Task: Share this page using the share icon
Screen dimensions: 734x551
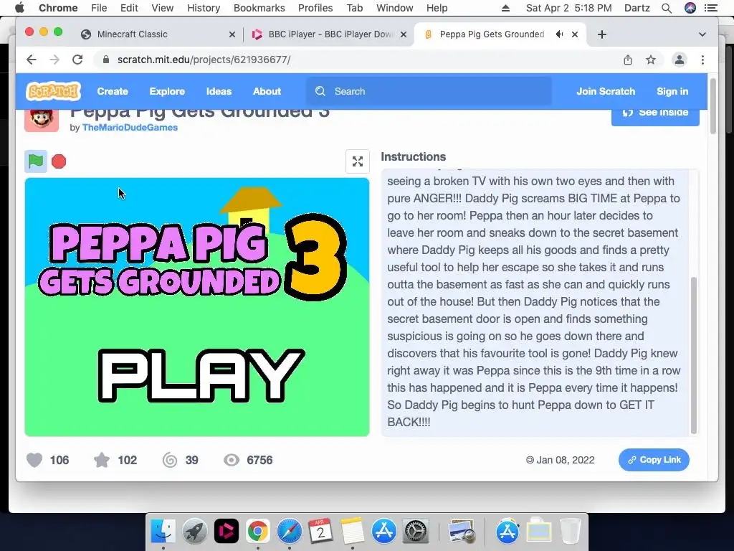Action: point(628,60)
